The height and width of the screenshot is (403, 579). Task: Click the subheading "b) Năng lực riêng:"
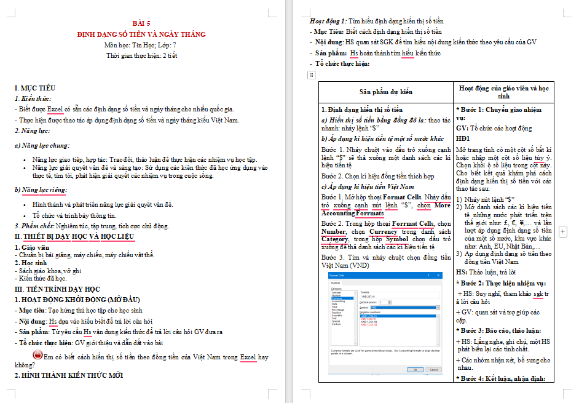[41, 190]
